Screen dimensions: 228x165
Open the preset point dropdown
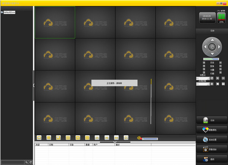[208, 78]
